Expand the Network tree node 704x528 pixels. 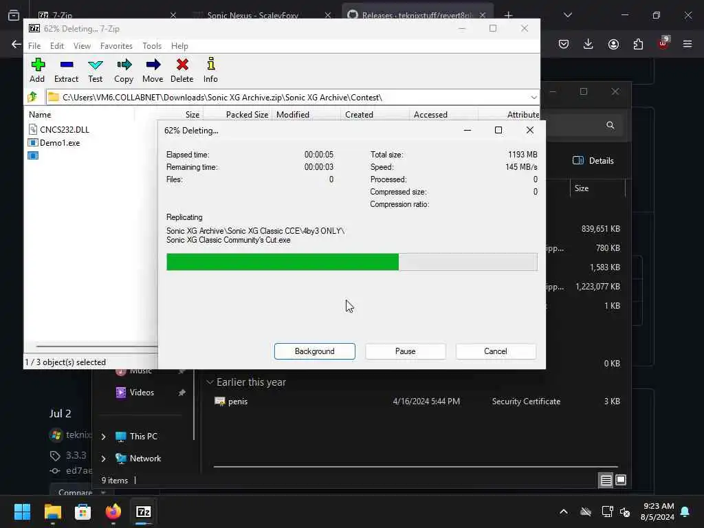103,459
